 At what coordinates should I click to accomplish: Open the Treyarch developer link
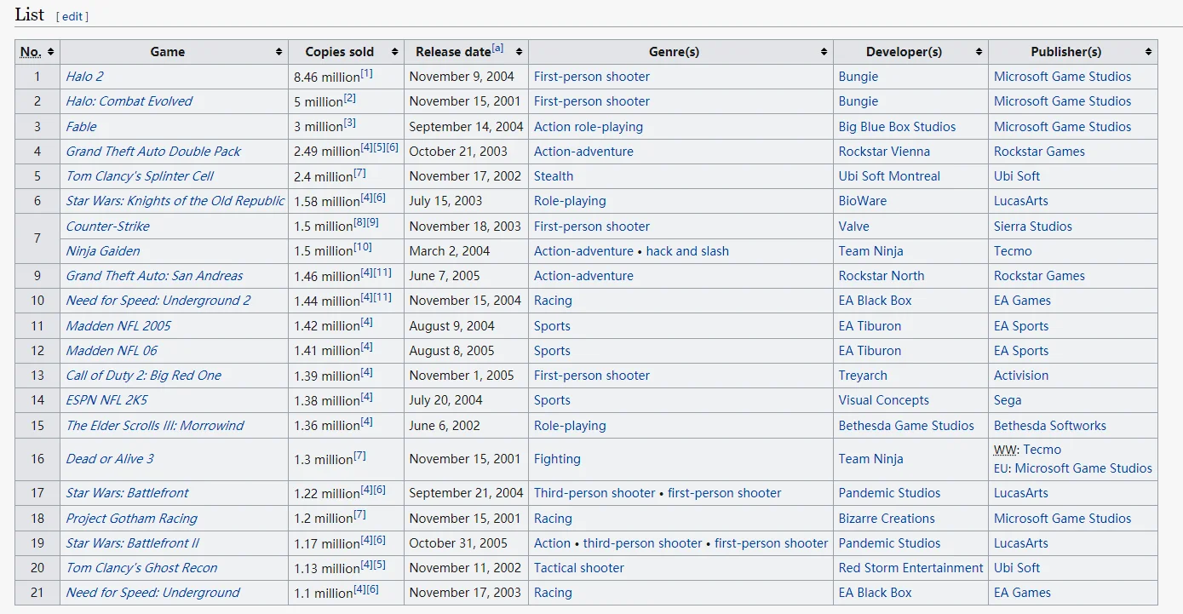coord(863,376)
